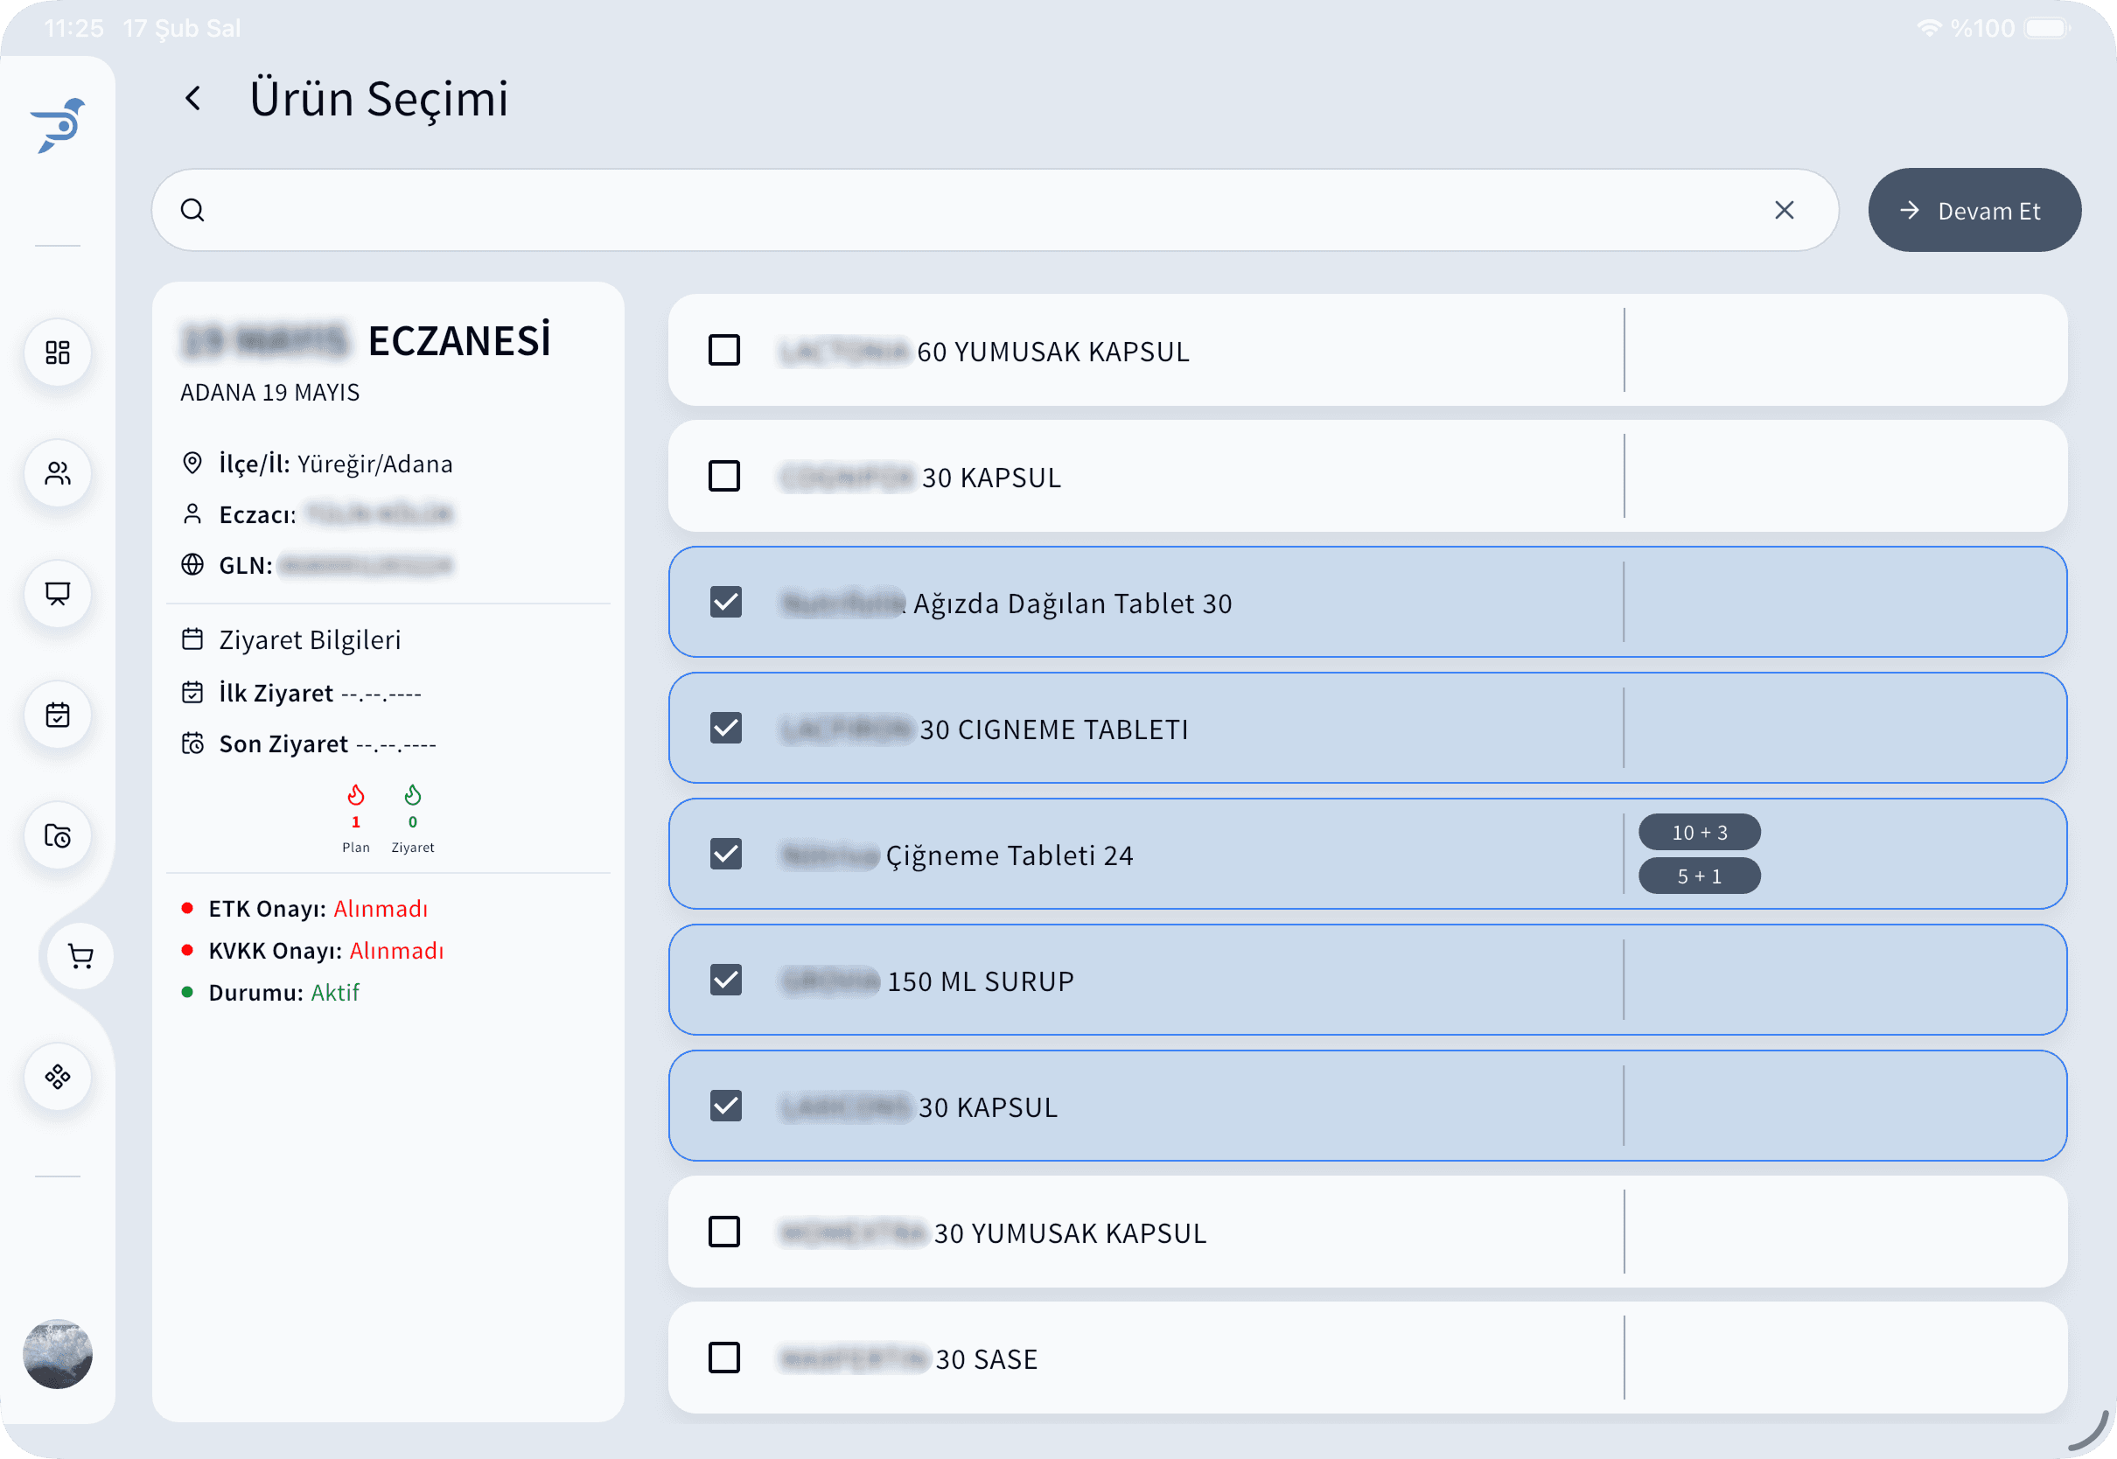
Task: Go back with the chevron arrow
Action: 192,98
